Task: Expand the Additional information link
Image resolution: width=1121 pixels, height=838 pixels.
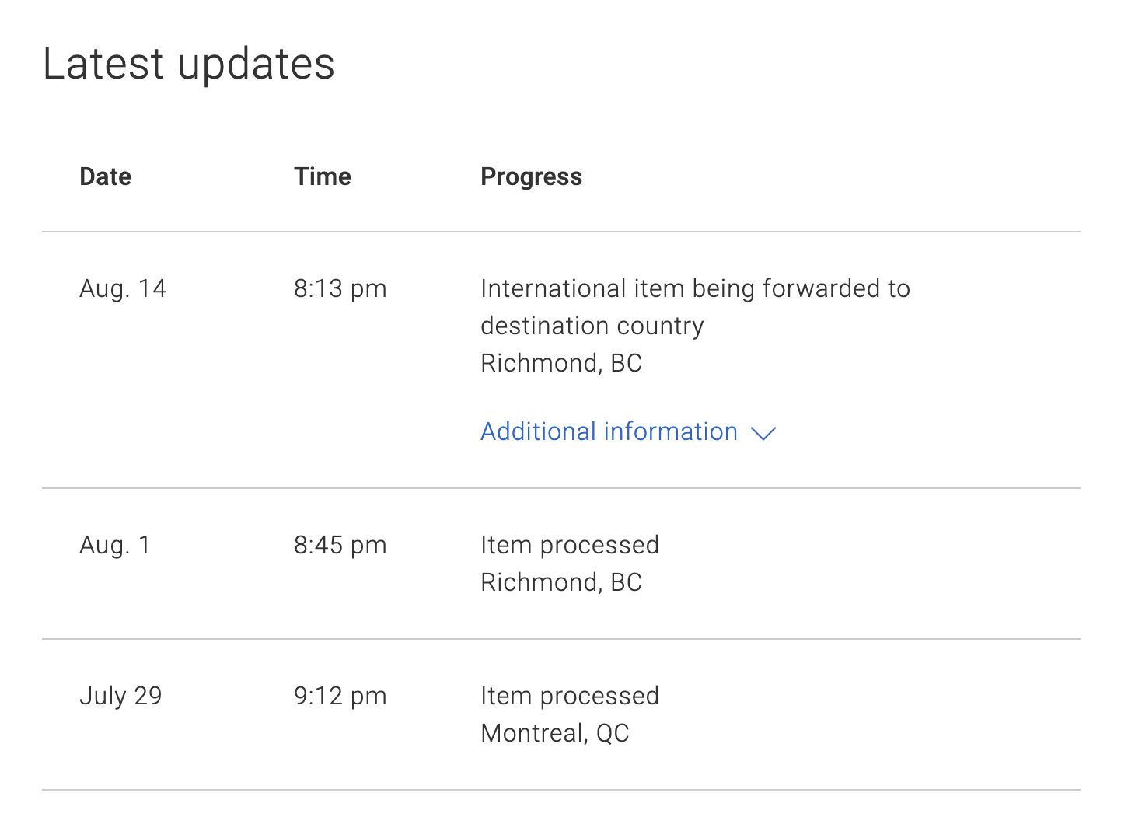Action: pos(628,431)
